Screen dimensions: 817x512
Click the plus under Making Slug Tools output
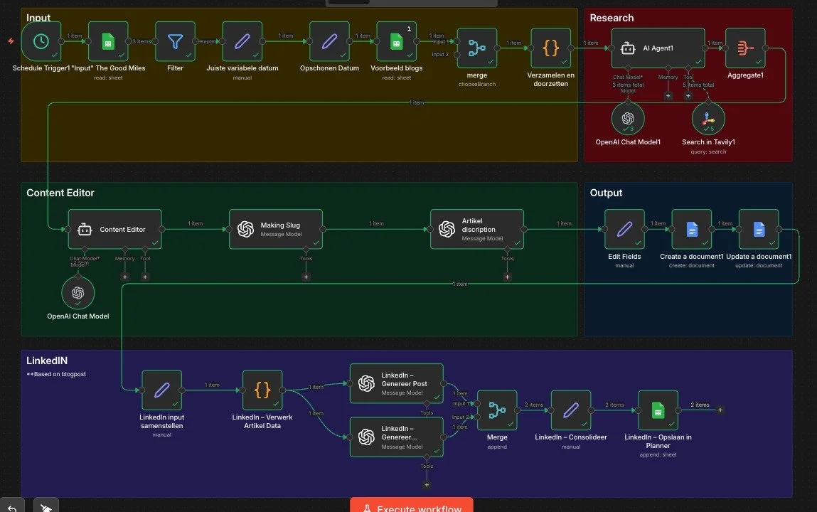(306, 277)
